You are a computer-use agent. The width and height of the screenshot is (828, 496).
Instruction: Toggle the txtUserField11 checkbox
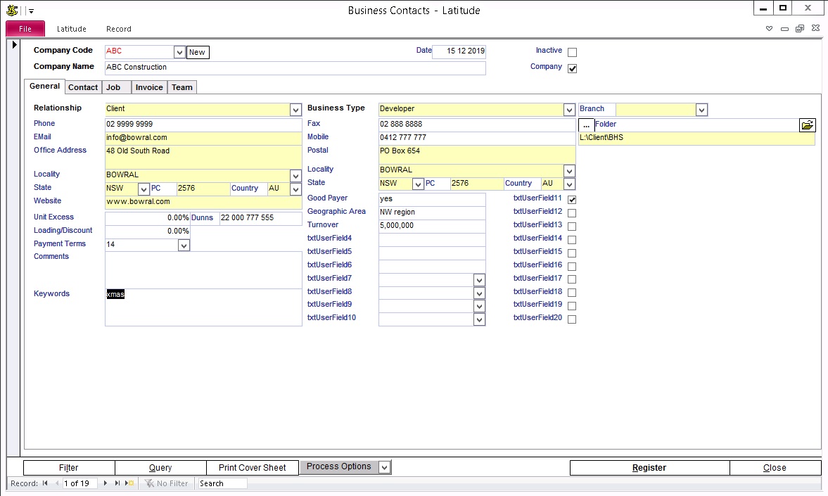[572, 200]
